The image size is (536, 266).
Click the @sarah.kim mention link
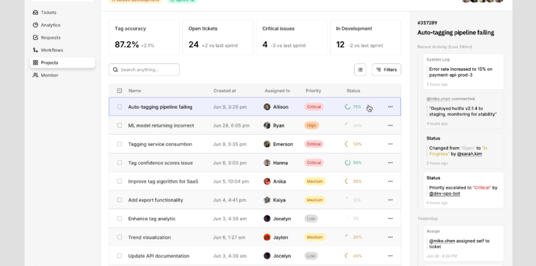point(469,154)
